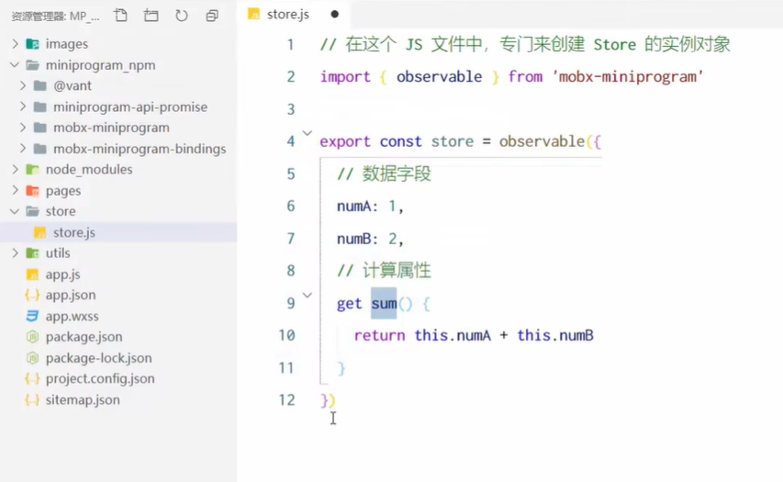The image size is (783, 482).
Task: Expand the images folder chevron
Action: pos(15,44)
